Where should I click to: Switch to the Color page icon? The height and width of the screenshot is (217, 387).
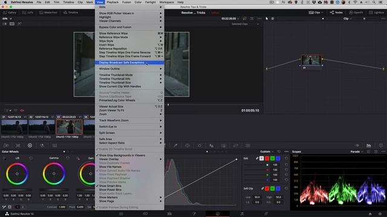(218, 214)
